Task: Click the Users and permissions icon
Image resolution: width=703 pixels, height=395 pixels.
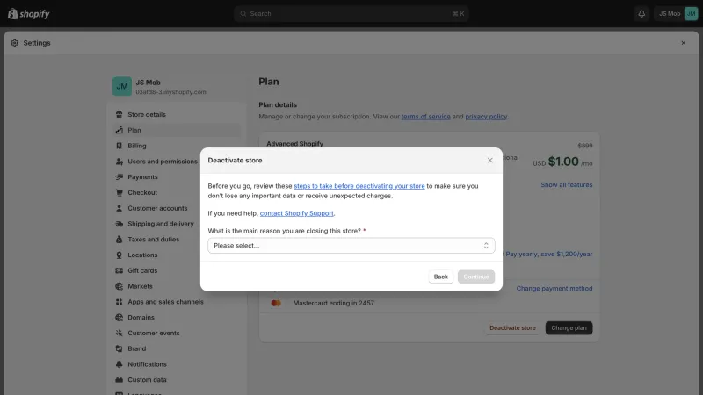Action: [119, 162]
